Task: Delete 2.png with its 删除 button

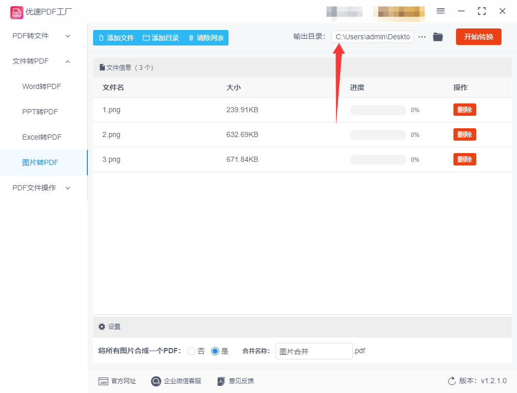Action: pos(465,134)
